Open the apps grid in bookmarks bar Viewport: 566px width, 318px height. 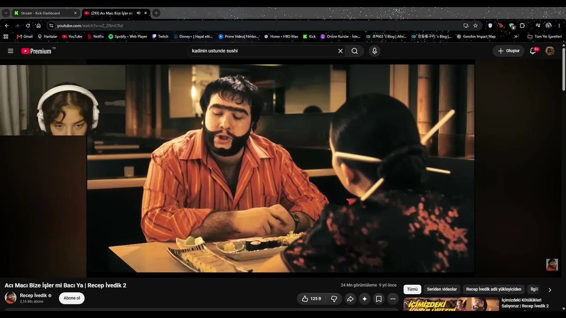(6, 36)
